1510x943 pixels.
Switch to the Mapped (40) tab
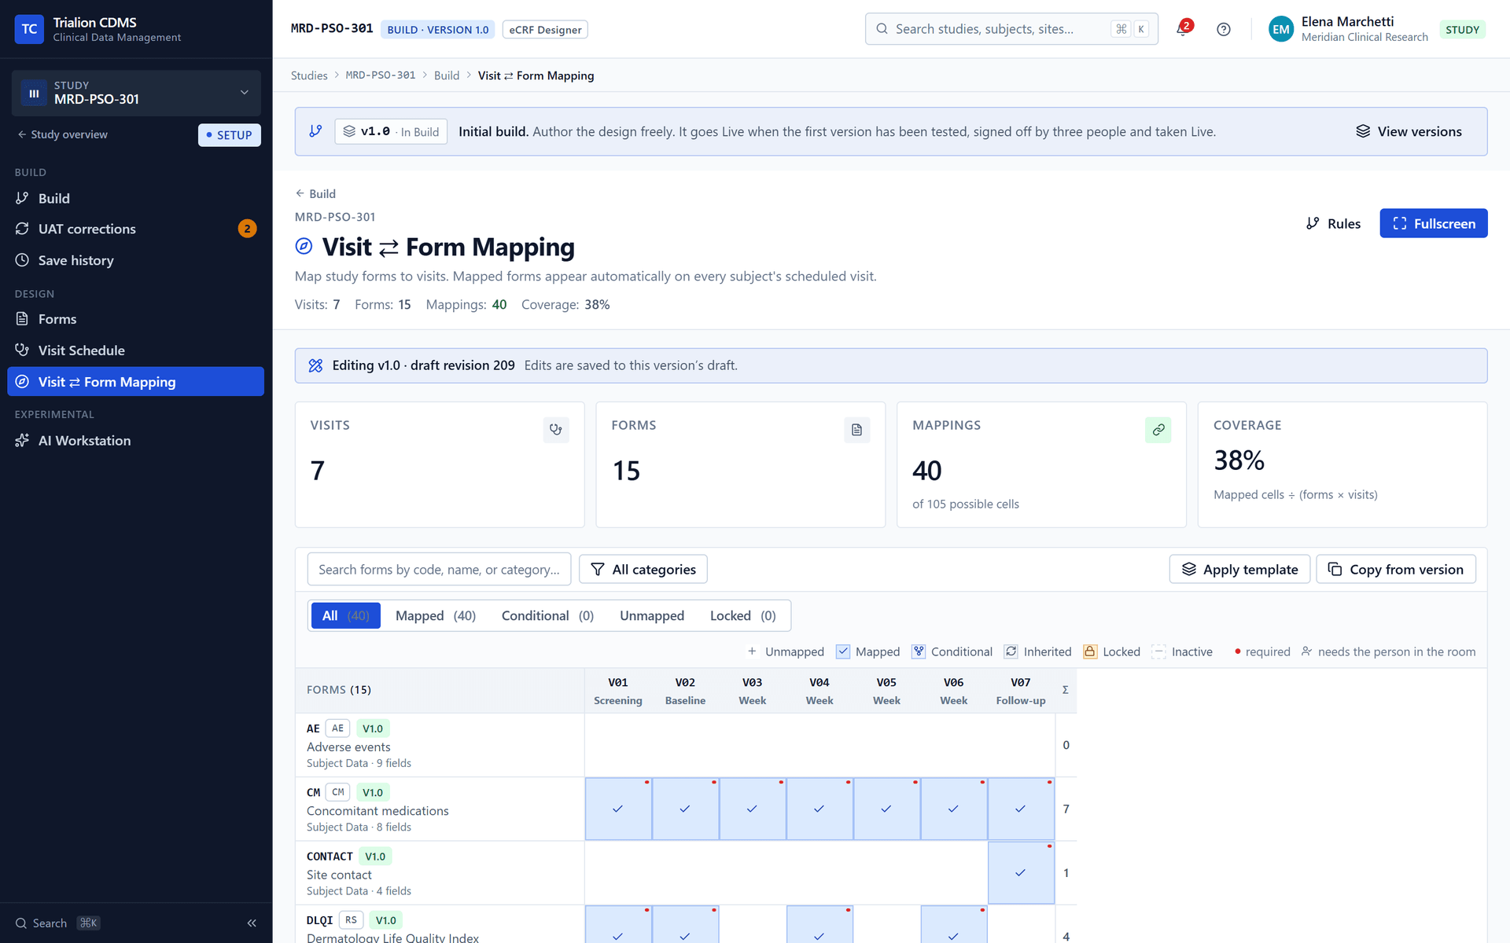[436, 615]
